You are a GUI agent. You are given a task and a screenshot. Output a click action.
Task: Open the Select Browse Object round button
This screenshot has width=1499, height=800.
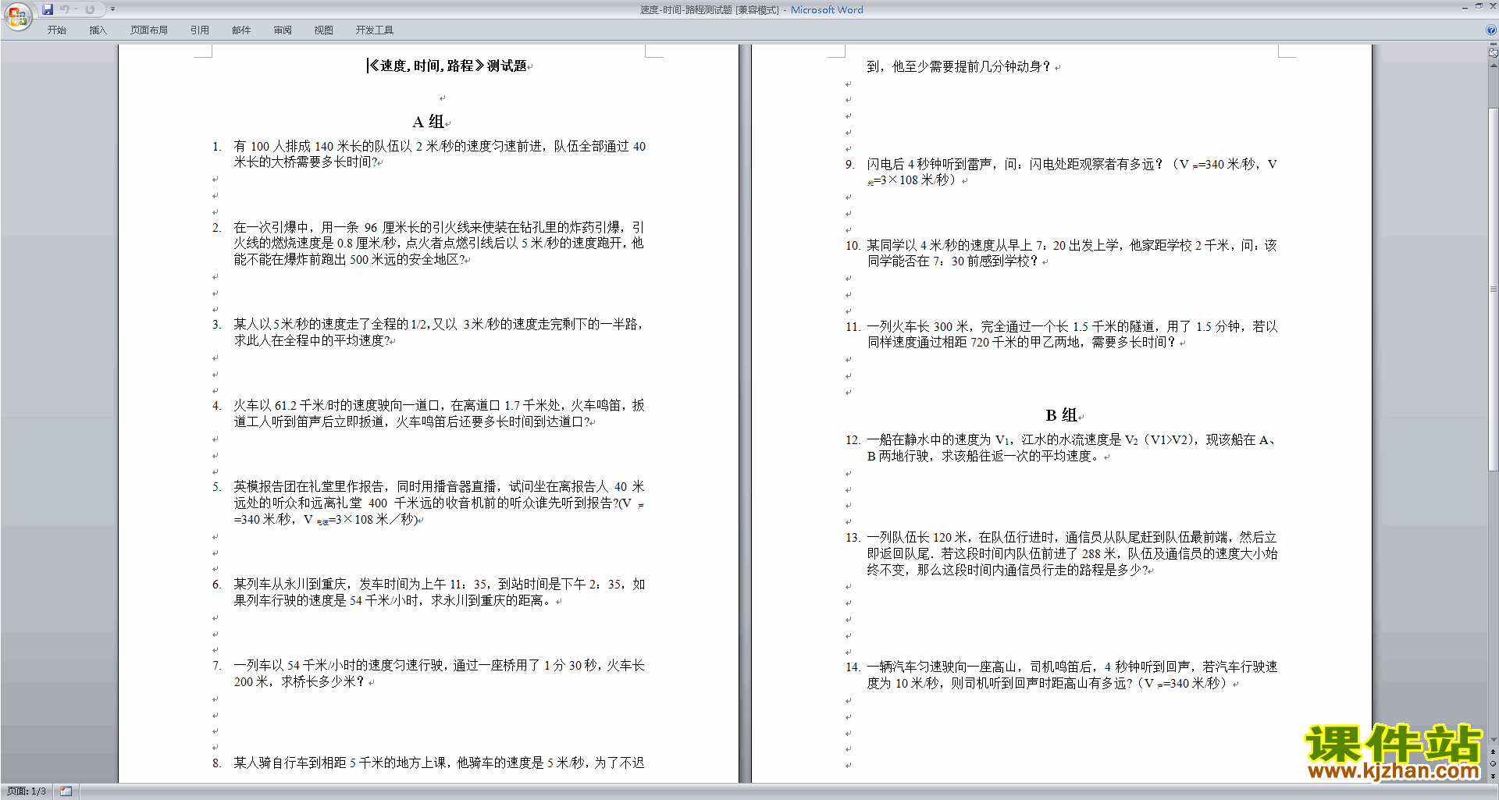pyautogui.click(x=1494, y=763)
